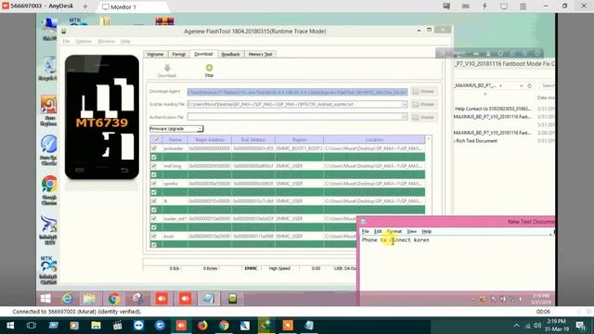Click the Explorer search box
The image size is (594, 334).
(547, 86)
